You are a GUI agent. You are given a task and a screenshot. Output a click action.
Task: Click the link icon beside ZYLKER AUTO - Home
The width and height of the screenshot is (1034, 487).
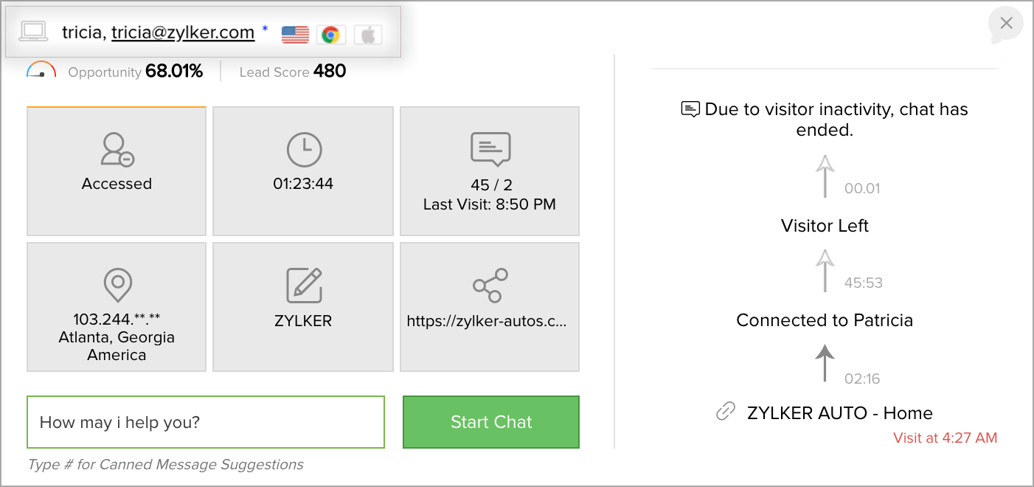pos(726,412)
